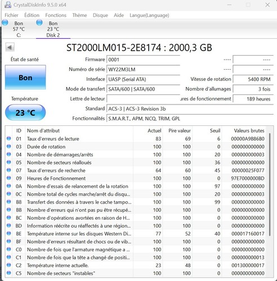This screenshot has width=277, height=281.
Task: Click the 23 °C temperature button
Action: coord(25,112)
